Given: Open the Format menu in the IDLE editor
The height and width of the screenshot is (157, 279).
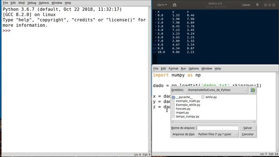Looking at the screenshot, I should (174, 68).
